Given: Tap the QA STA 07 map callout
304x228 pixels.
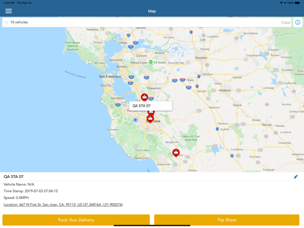Looking at the screenshot, I should pos(150,106).
